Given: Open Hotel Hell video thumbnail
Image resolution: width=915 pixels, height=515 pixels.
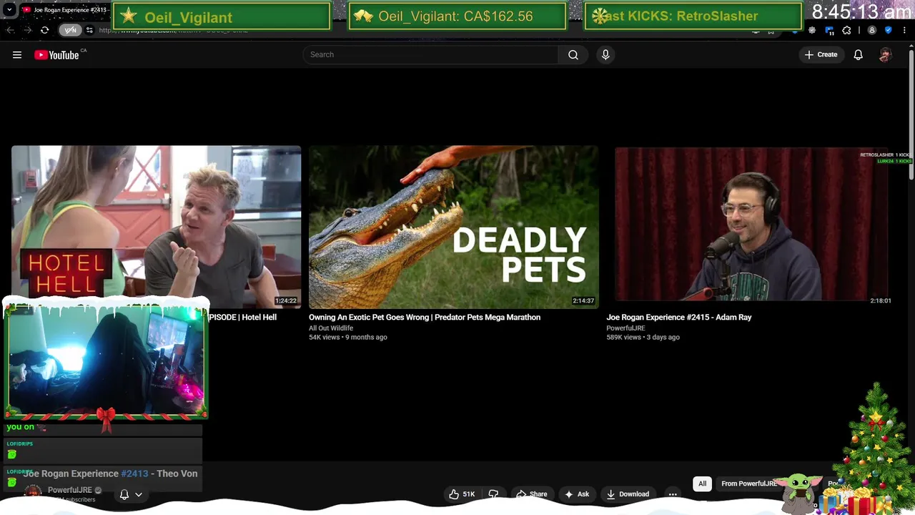Looking at the screenshot, I should [x=156, y=227].
